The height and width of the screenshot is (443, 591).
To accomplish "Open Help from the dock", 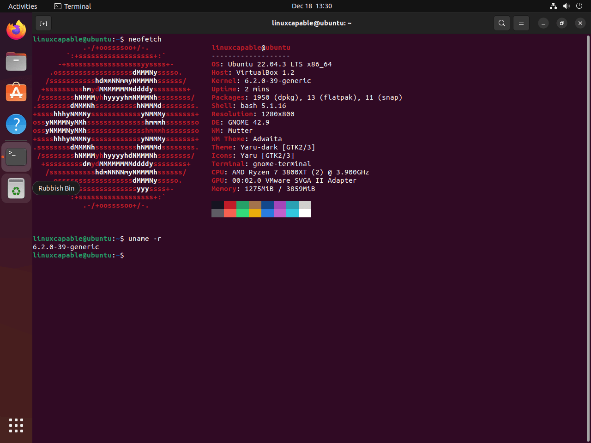I will (x=16, y=124).
